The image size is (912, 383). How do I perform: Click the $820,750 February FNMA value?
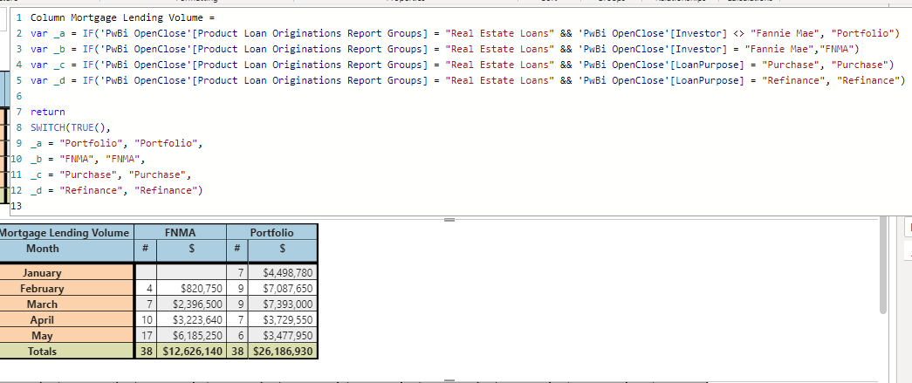pyautogui.click(x=191, y=288)
